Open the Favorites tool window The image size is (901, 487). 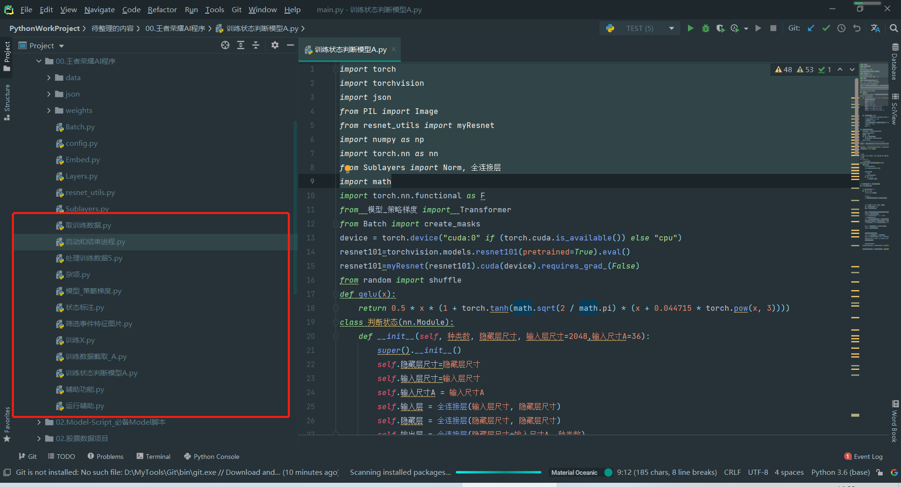7,425
